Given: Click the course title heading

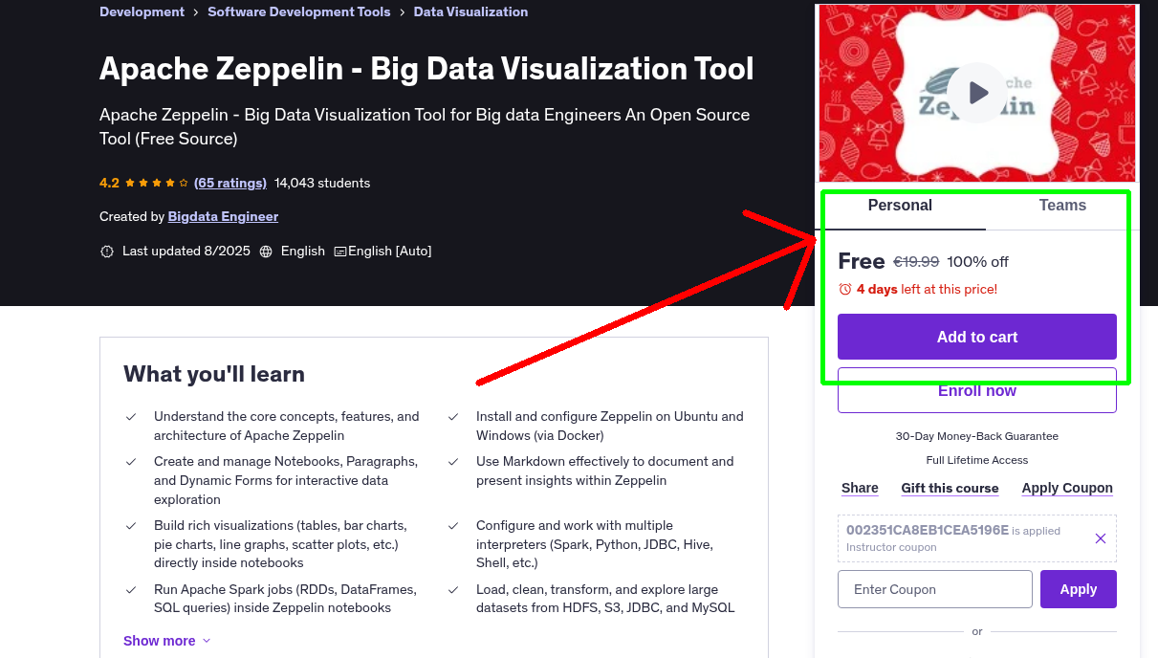Looking at the screenshot, I should (x=426, y=69).
